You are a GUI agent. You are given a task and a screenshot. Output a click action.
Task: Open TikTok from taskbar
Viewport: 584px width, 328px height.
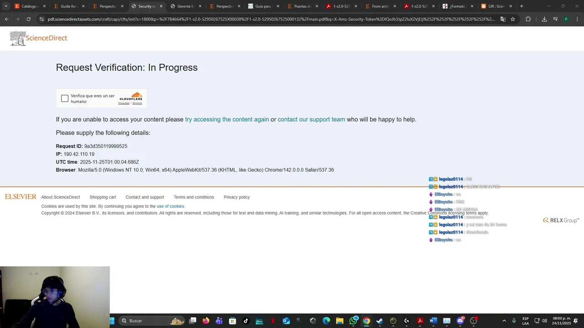click(x=246, y=321)
